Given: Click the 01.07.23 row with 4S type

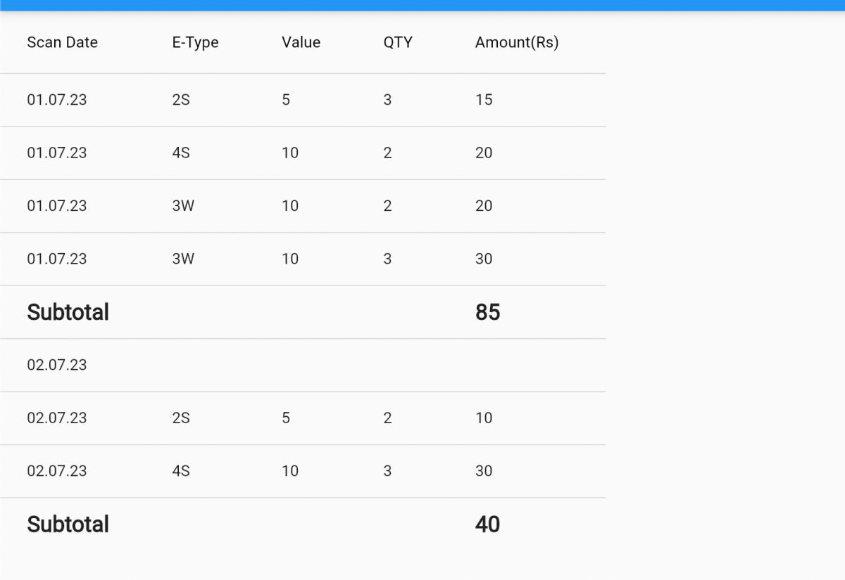Looking at the screenshot, I should coord(303,153).
